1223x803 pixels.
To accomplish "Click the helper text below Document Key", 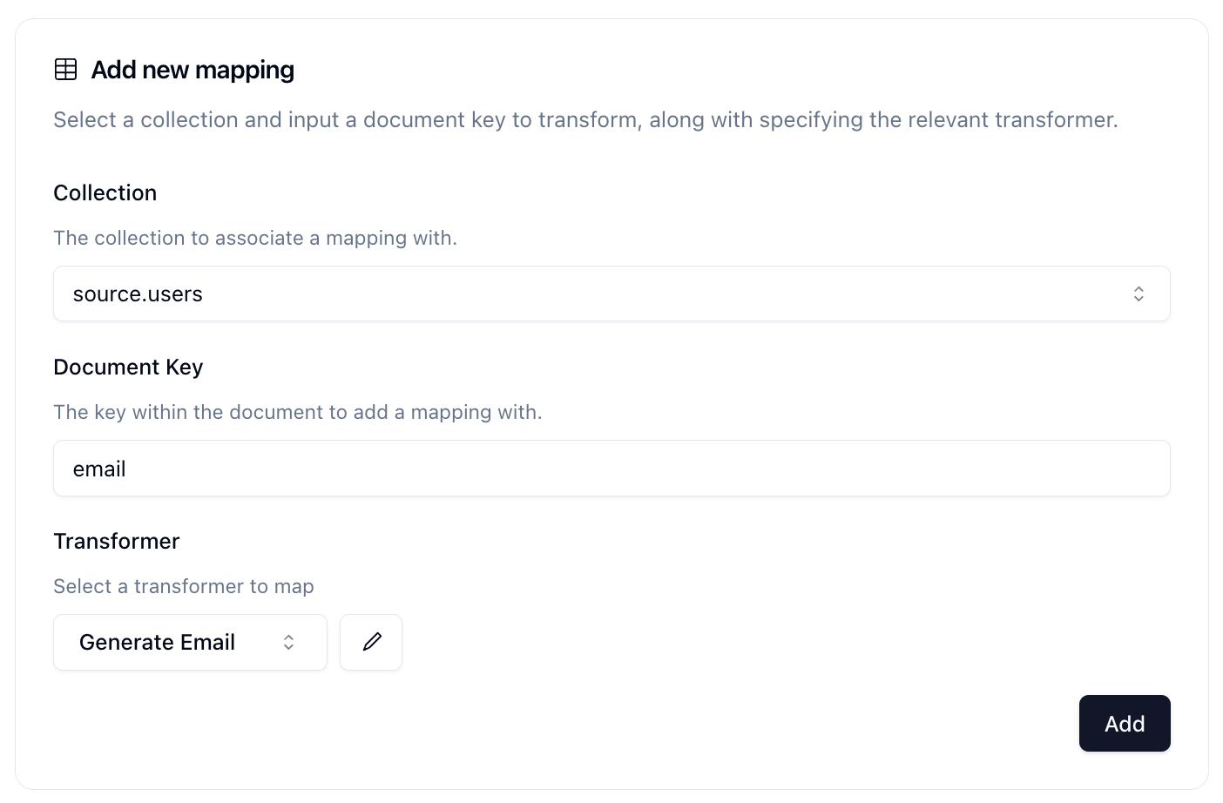I will click(298, 412).
